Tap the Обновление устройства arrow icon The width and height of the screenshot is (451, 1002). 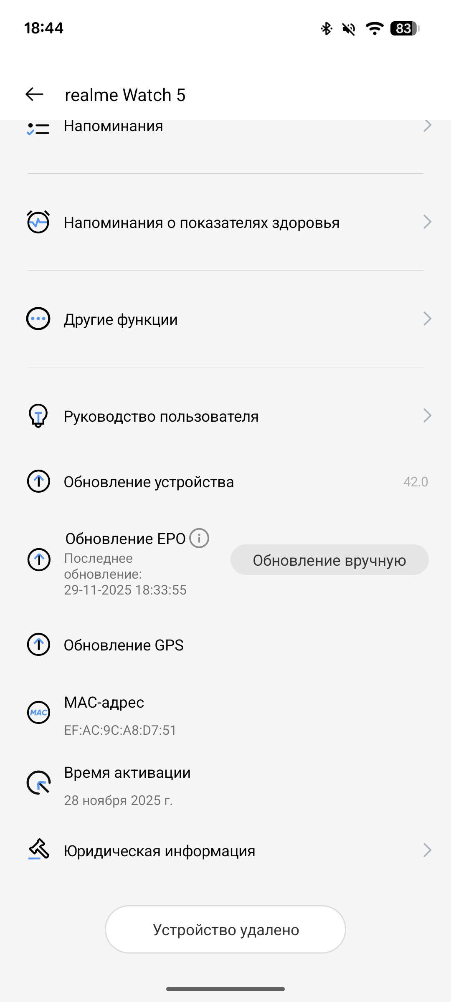(38, 481)
